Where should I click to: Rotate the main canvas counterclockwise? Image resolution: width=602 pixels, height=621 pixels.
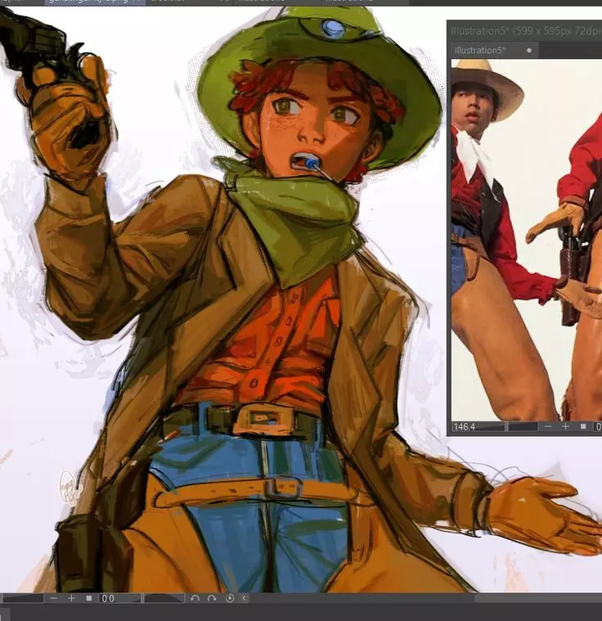point(195,599)
